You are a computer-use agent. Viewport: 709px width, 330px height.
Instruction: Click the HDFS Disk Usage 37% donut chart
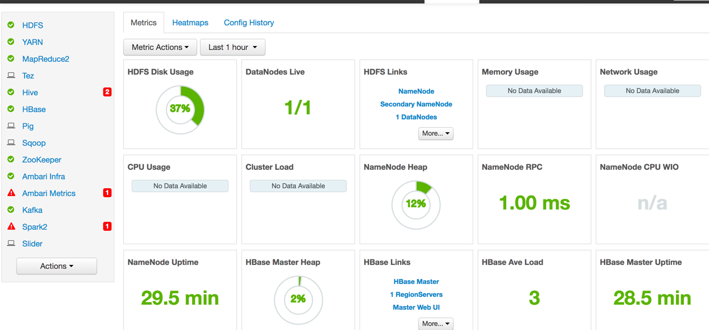pos(180,109)
